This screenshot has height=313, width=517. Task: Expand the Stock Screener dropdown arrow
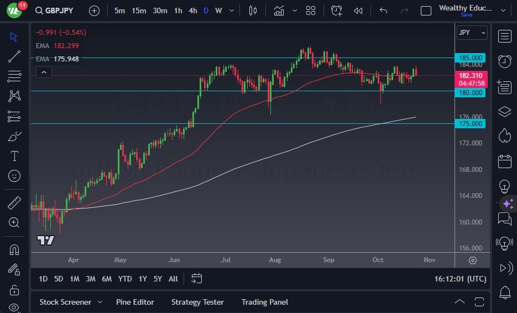[x=100, y=302]
